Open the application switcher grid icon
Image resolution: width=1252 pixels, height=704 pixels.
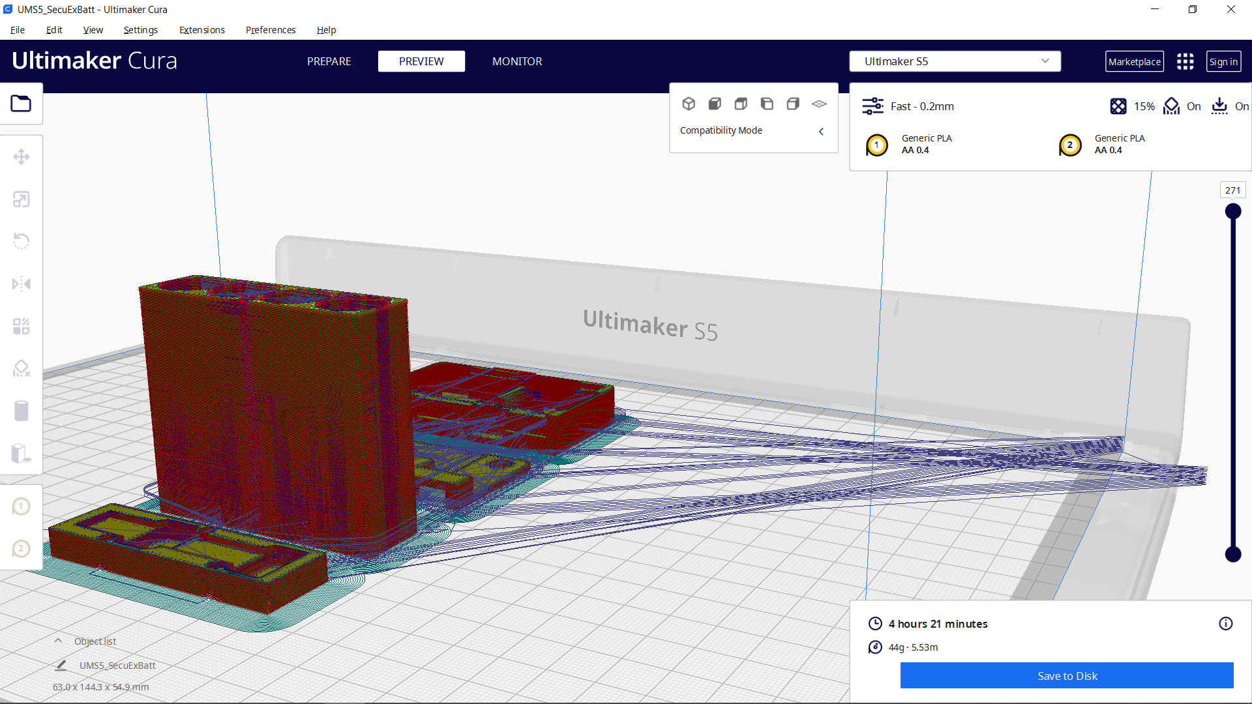[x=1185, y=61]
